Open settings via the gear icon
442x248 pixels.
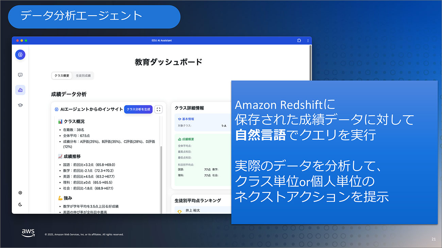point(20,193)
